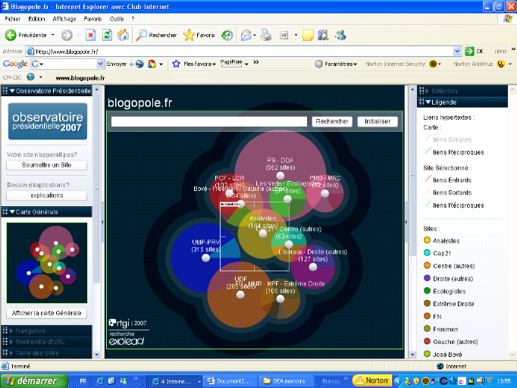Click the forward navigation arrow icon
This screenshot has height=388, width=517.
click(67, 35)
